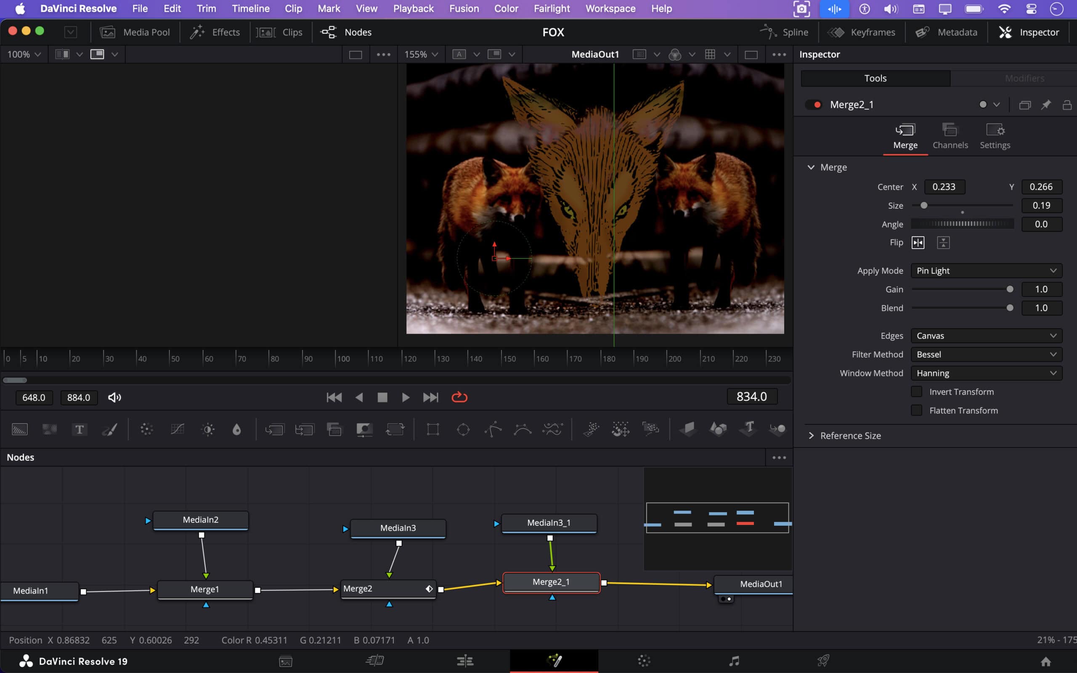Click the Keyframes button
Screen dimensions: 1077x673
pos(862,32)
